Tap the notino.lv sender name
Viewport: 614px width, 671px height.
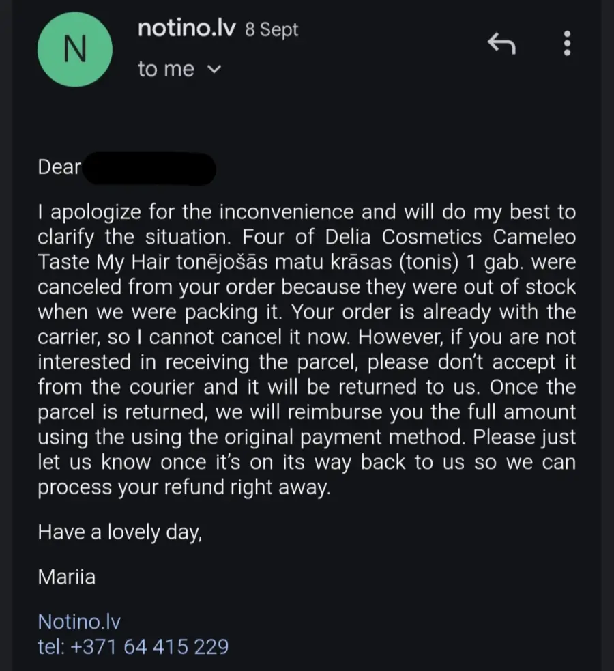click(x=186, y=28)
